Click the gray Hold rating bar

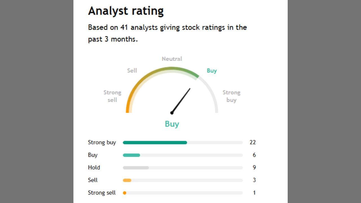tap(136, 168)
